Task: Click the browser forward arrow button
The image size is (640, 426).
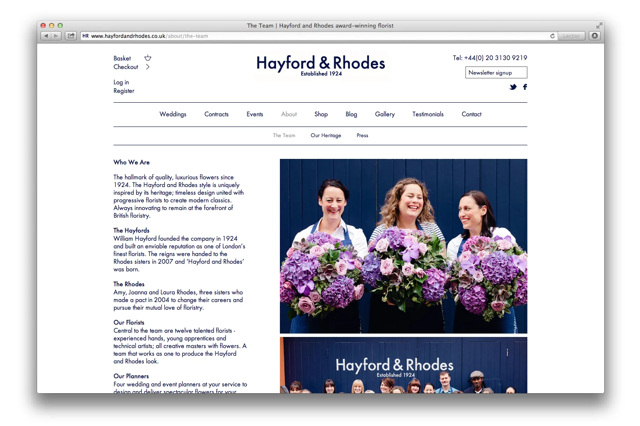Action: coord(56,36)
